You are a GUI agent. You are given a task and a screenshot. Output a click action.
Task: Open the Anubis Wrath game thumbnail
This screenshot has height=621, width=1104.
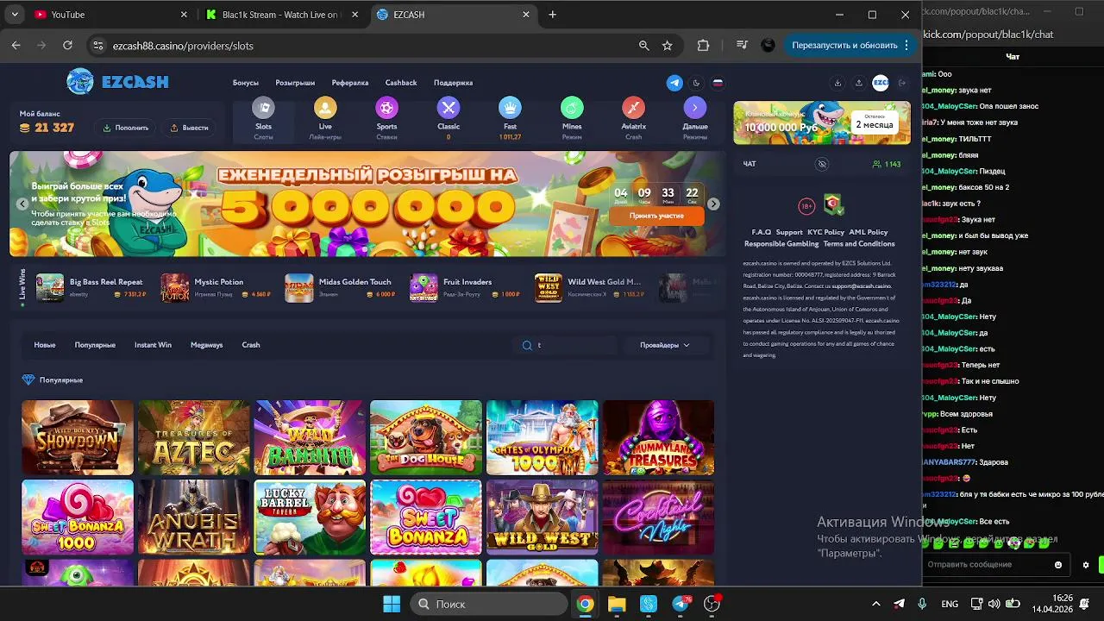point(193,517)
